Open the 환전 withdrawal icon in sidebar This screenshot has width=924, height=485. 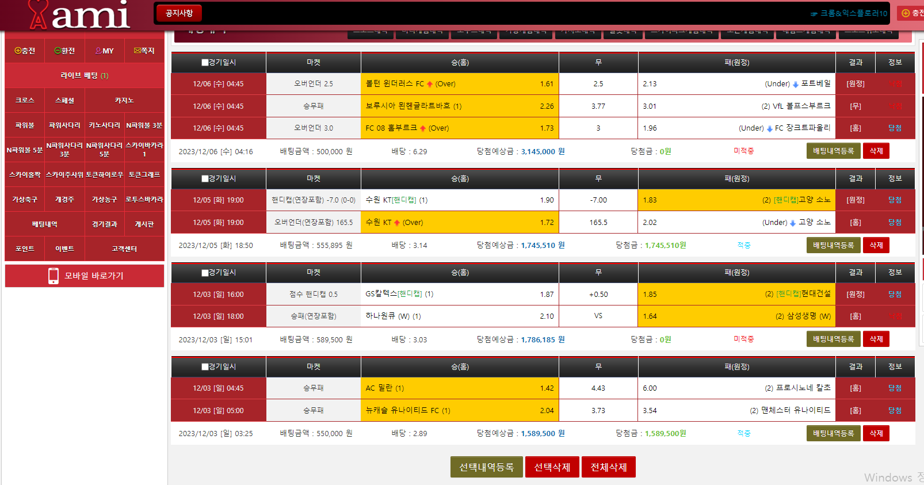[x=64, y=51]
